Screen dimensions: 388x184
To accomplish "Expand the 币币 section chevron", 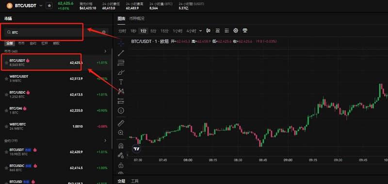I will coord(105,51).
